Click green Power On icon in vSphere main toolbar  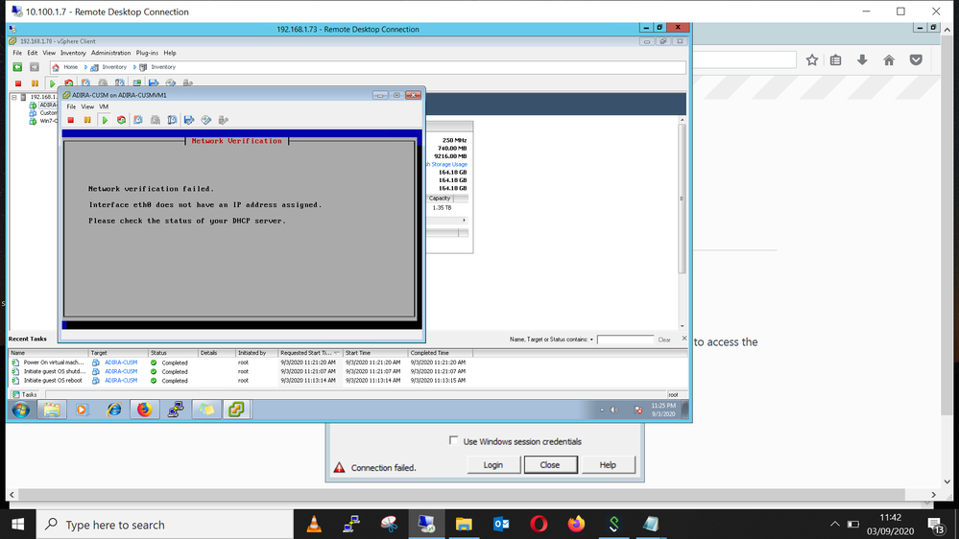[52, 83]
